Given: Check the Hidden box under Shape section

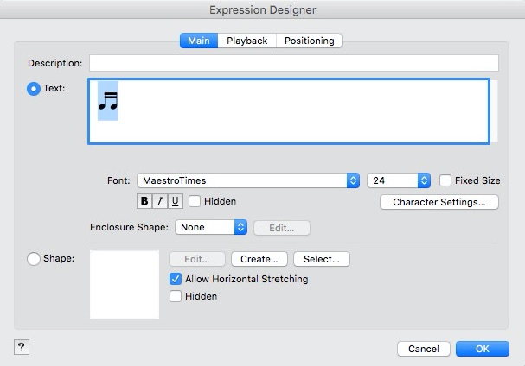Looking at the screenshot, I should coord(176,296).
